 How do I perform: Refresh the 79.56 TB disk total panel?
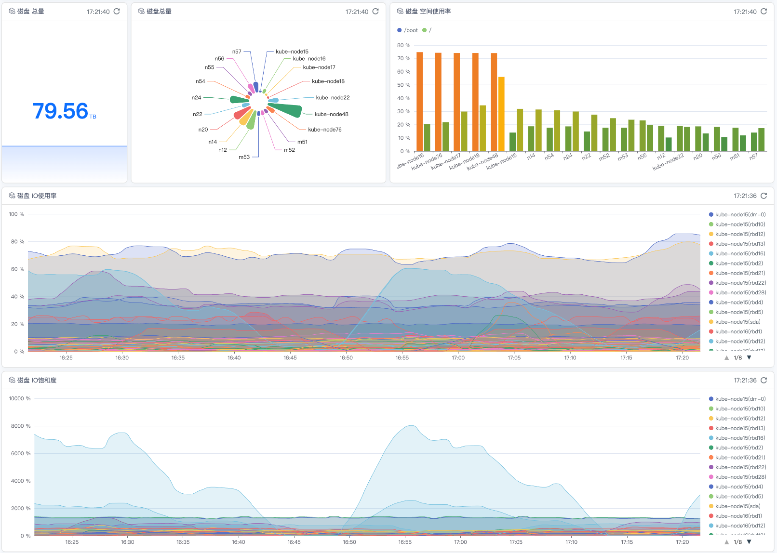(117, 12)
